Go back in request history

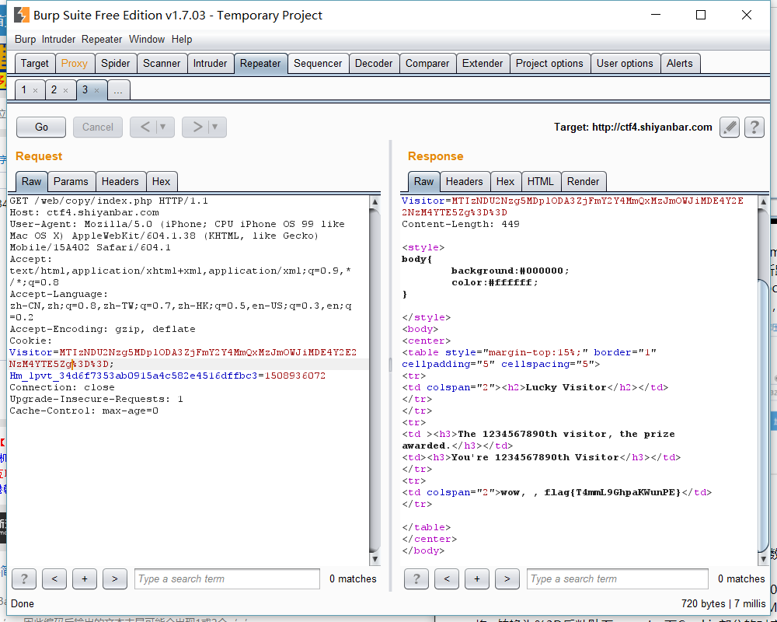coord(145,127)
